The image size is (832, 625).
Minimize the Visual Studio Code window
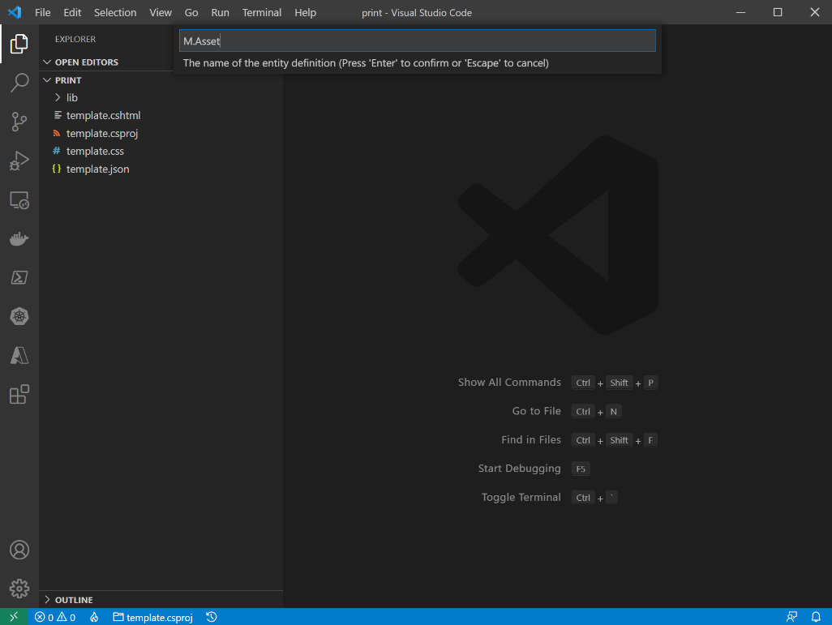click(740, 12)
